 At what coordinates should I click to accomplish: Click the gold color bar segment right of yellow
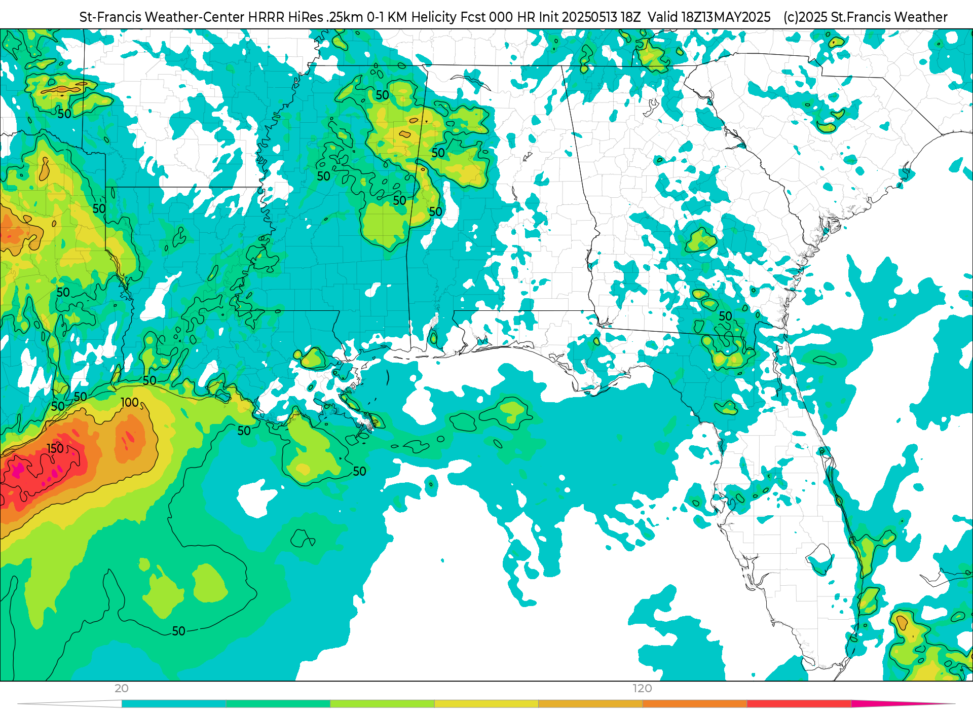(x=591, y=704)
